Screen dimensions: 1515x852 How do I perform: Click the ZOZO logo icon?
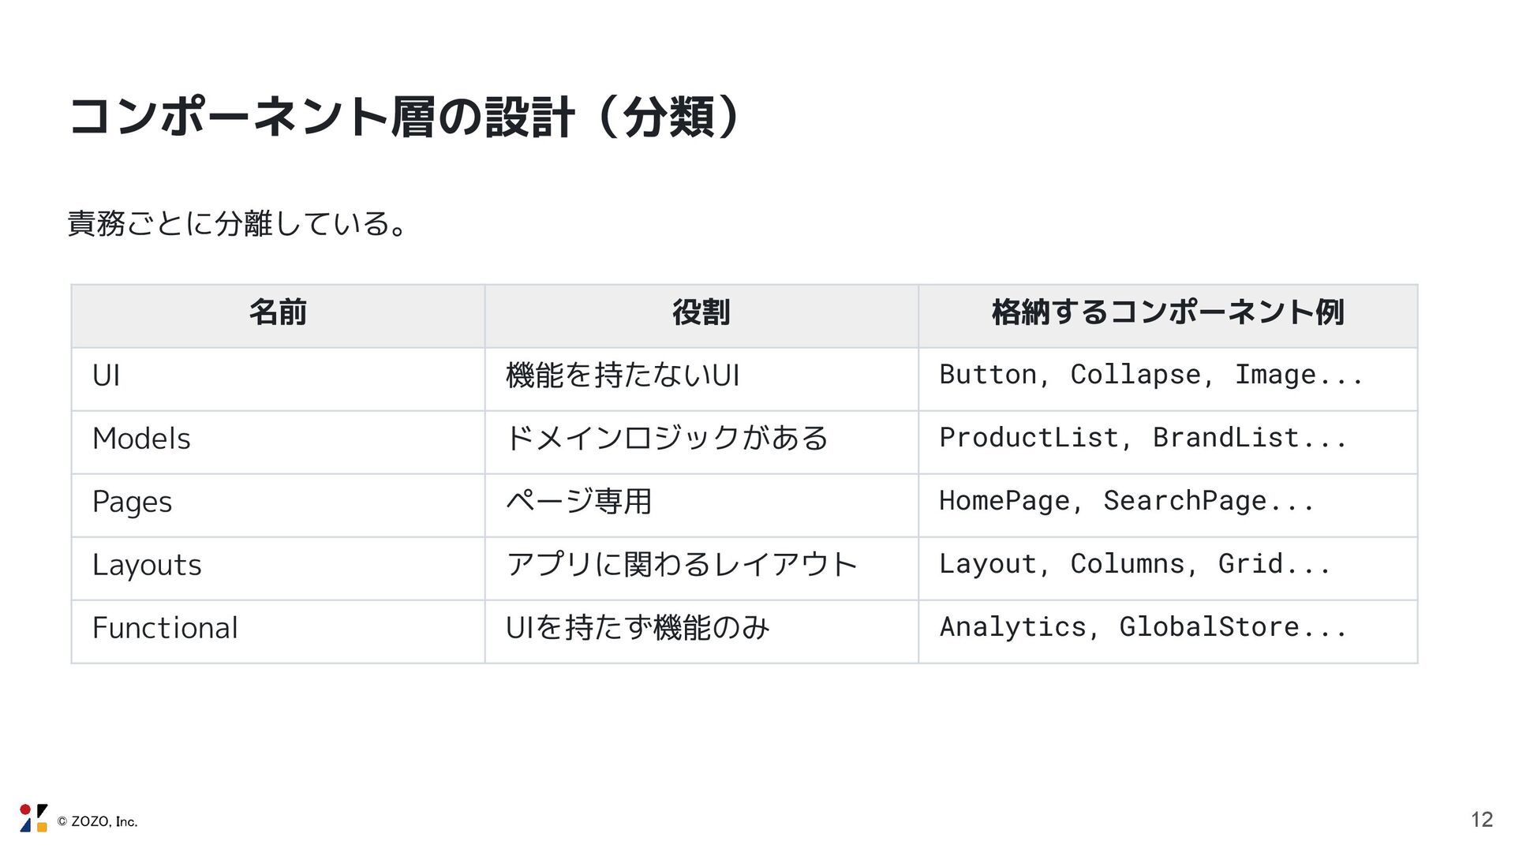[x=34, y=819]
